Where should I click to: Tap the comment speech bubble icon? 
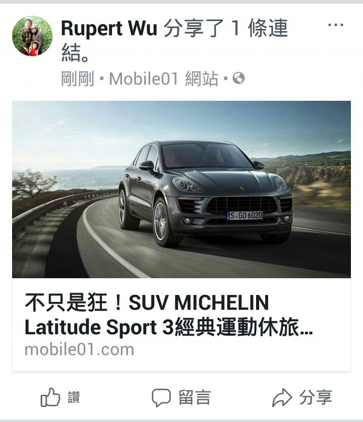coord(161,397)
